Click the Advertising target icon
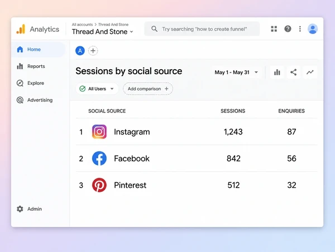 pos(20,100)
